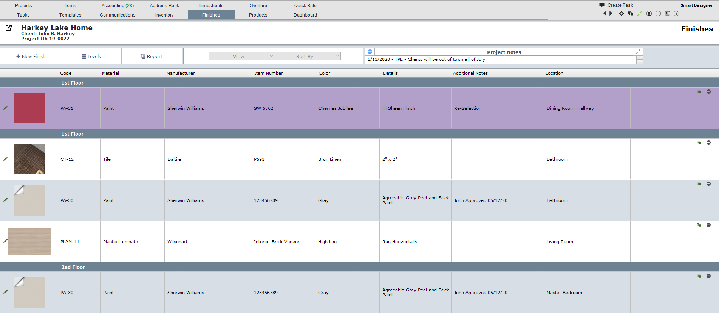The height and width of the screenshot is (313, 719).
Task: Click the gray PA-30 Bathroom swatch
Action: pos(29,200)
